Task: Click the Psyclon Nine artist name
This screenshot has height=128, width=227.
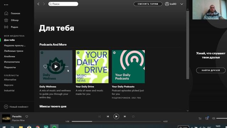Action: [x=18, y=120]
